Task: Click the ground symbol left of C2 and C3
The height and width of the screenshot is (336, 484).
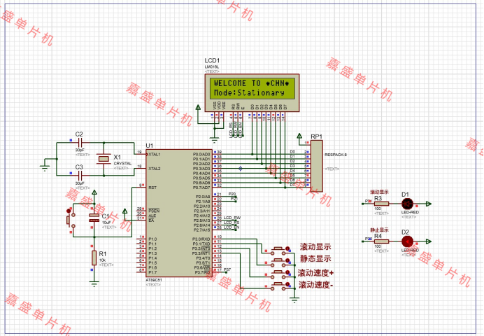Action: click(45, 168)
